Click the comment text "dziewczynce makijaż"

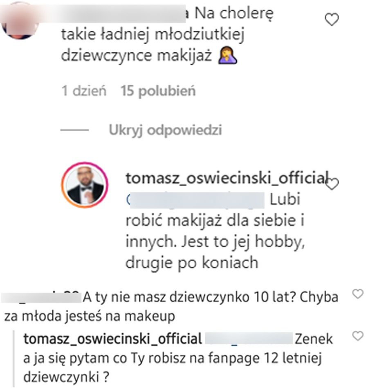tap(136, 56)
